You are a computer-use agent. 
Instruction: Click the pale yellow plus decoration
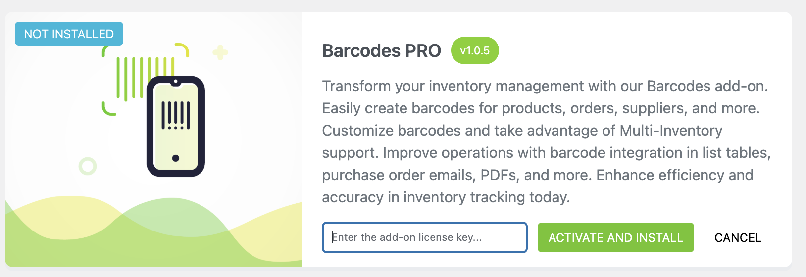coord(220,52)
